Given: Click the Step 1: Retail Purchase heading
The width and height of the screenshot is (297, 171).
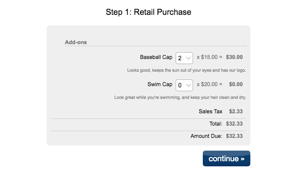Looking at the screenshot, I should pos(148,12).
